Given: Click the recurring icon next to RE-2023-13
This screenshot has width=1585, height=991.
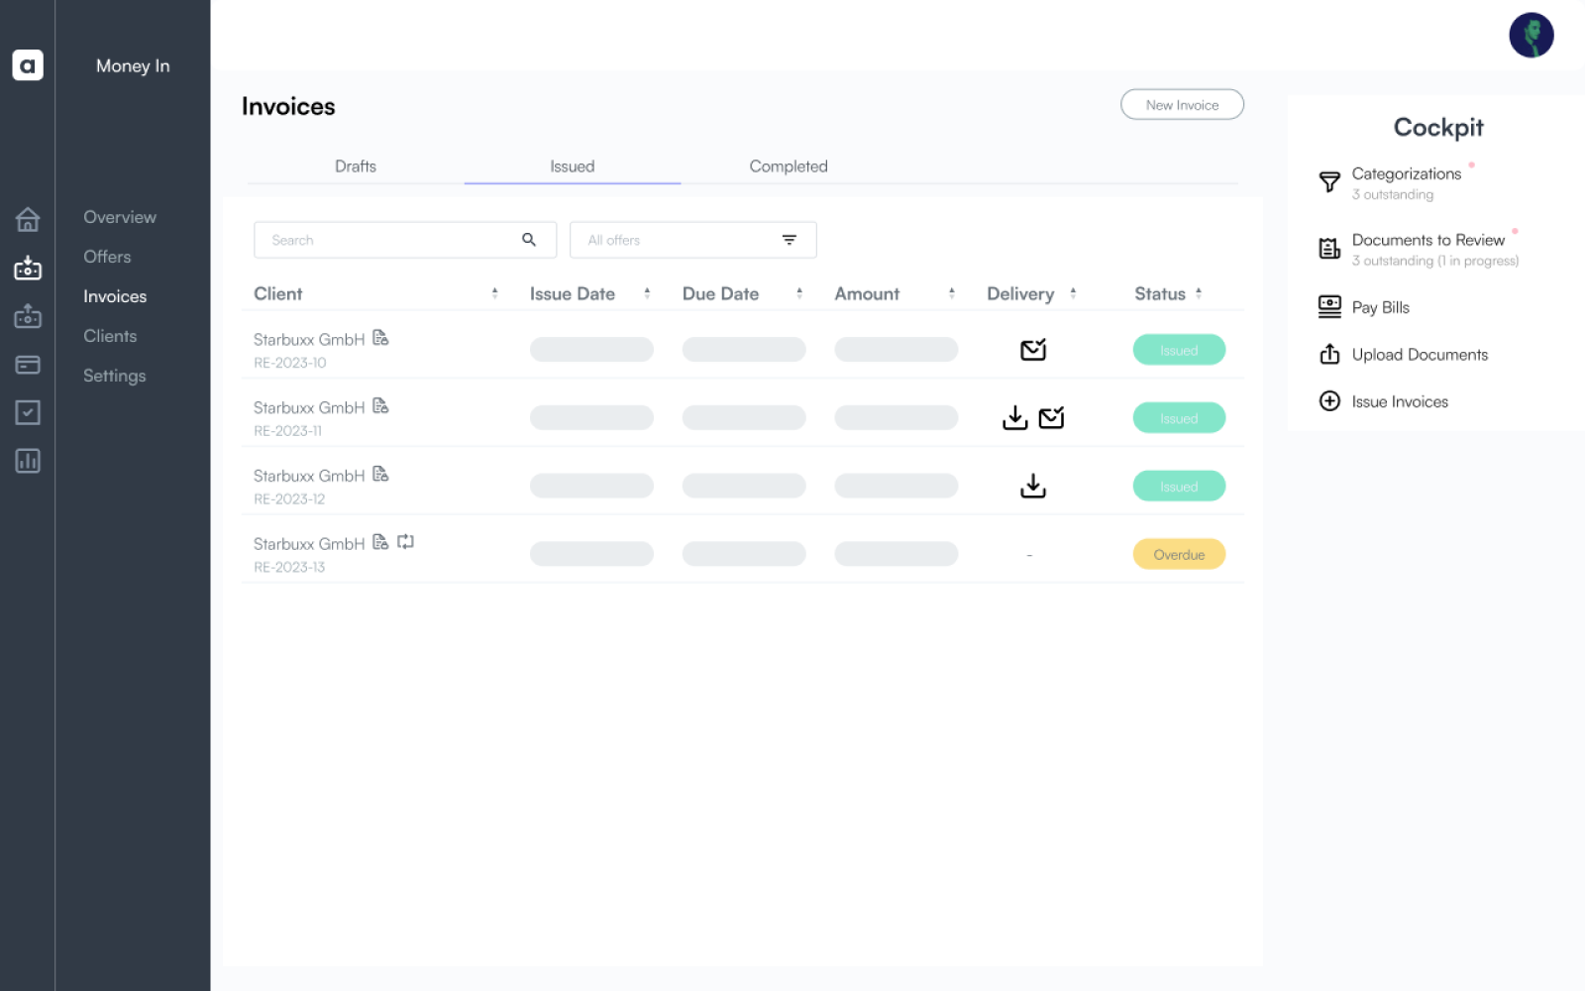Looking at the screenshot, I should click(404, 542).
